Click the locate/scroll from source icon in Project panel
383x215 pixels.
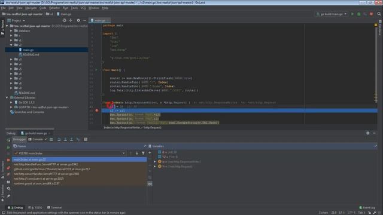(x=64, y=20)
